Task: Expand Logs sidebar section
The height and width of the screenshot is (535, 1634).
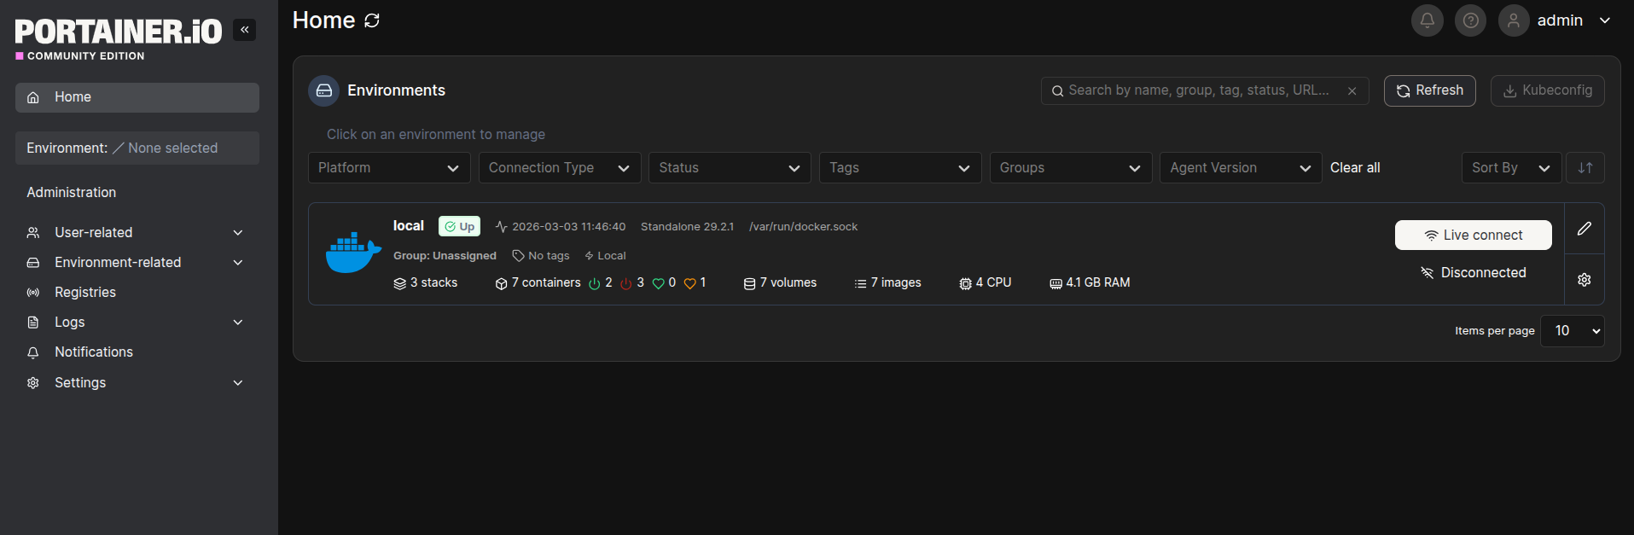Action: [137, 323]
